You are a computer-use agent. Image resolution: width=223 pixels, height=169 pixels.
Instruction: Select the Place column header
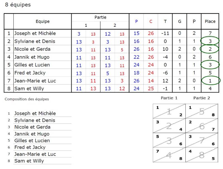point(210,21)
